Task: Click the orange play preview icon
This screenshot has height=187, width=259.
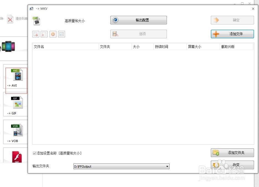Action: click(53, 34)
